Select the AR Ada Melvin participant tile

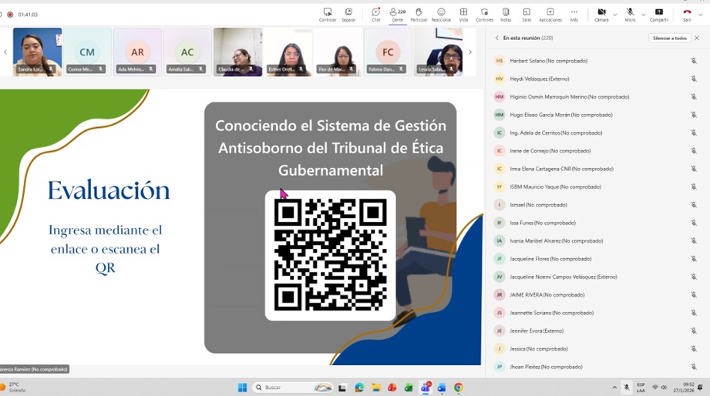pos(138,52)
